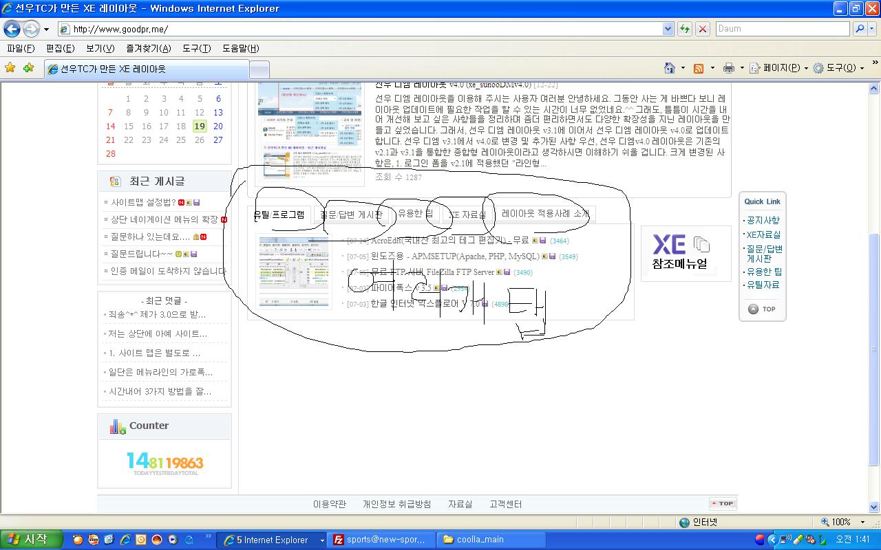Click the 이용약관 footer link

[330, 504]
